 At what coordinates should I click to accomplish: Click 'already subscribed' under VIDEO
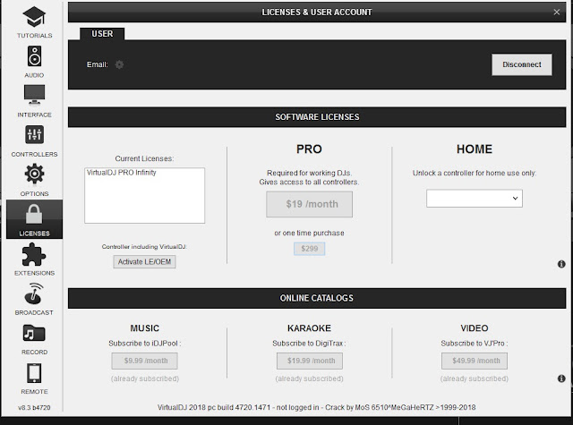point(475,378)
